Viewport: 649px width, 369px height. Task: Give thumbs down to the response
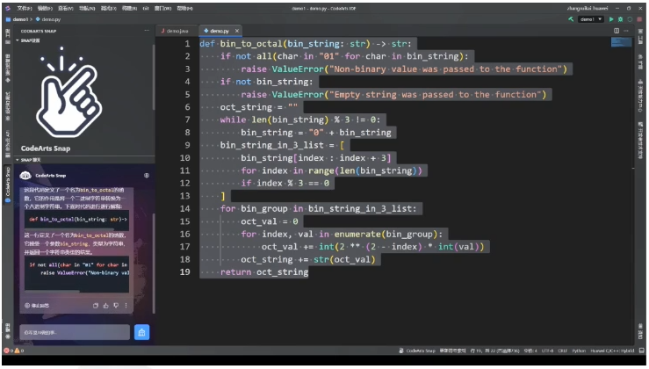pos(116,306)
